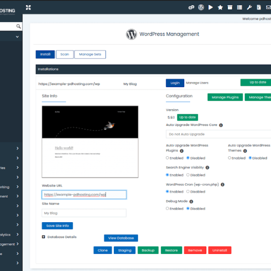The image size is (271, 271).
Task: Expand the sidebar item ending in 'agement'
Action: point(18,244)
